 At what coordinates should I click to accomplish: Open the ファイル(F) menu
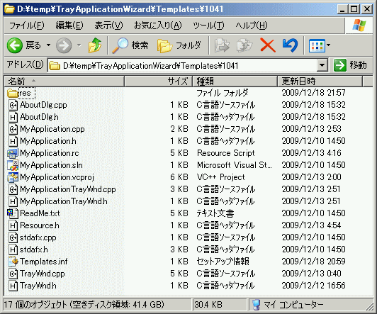(x=27, y=26)
